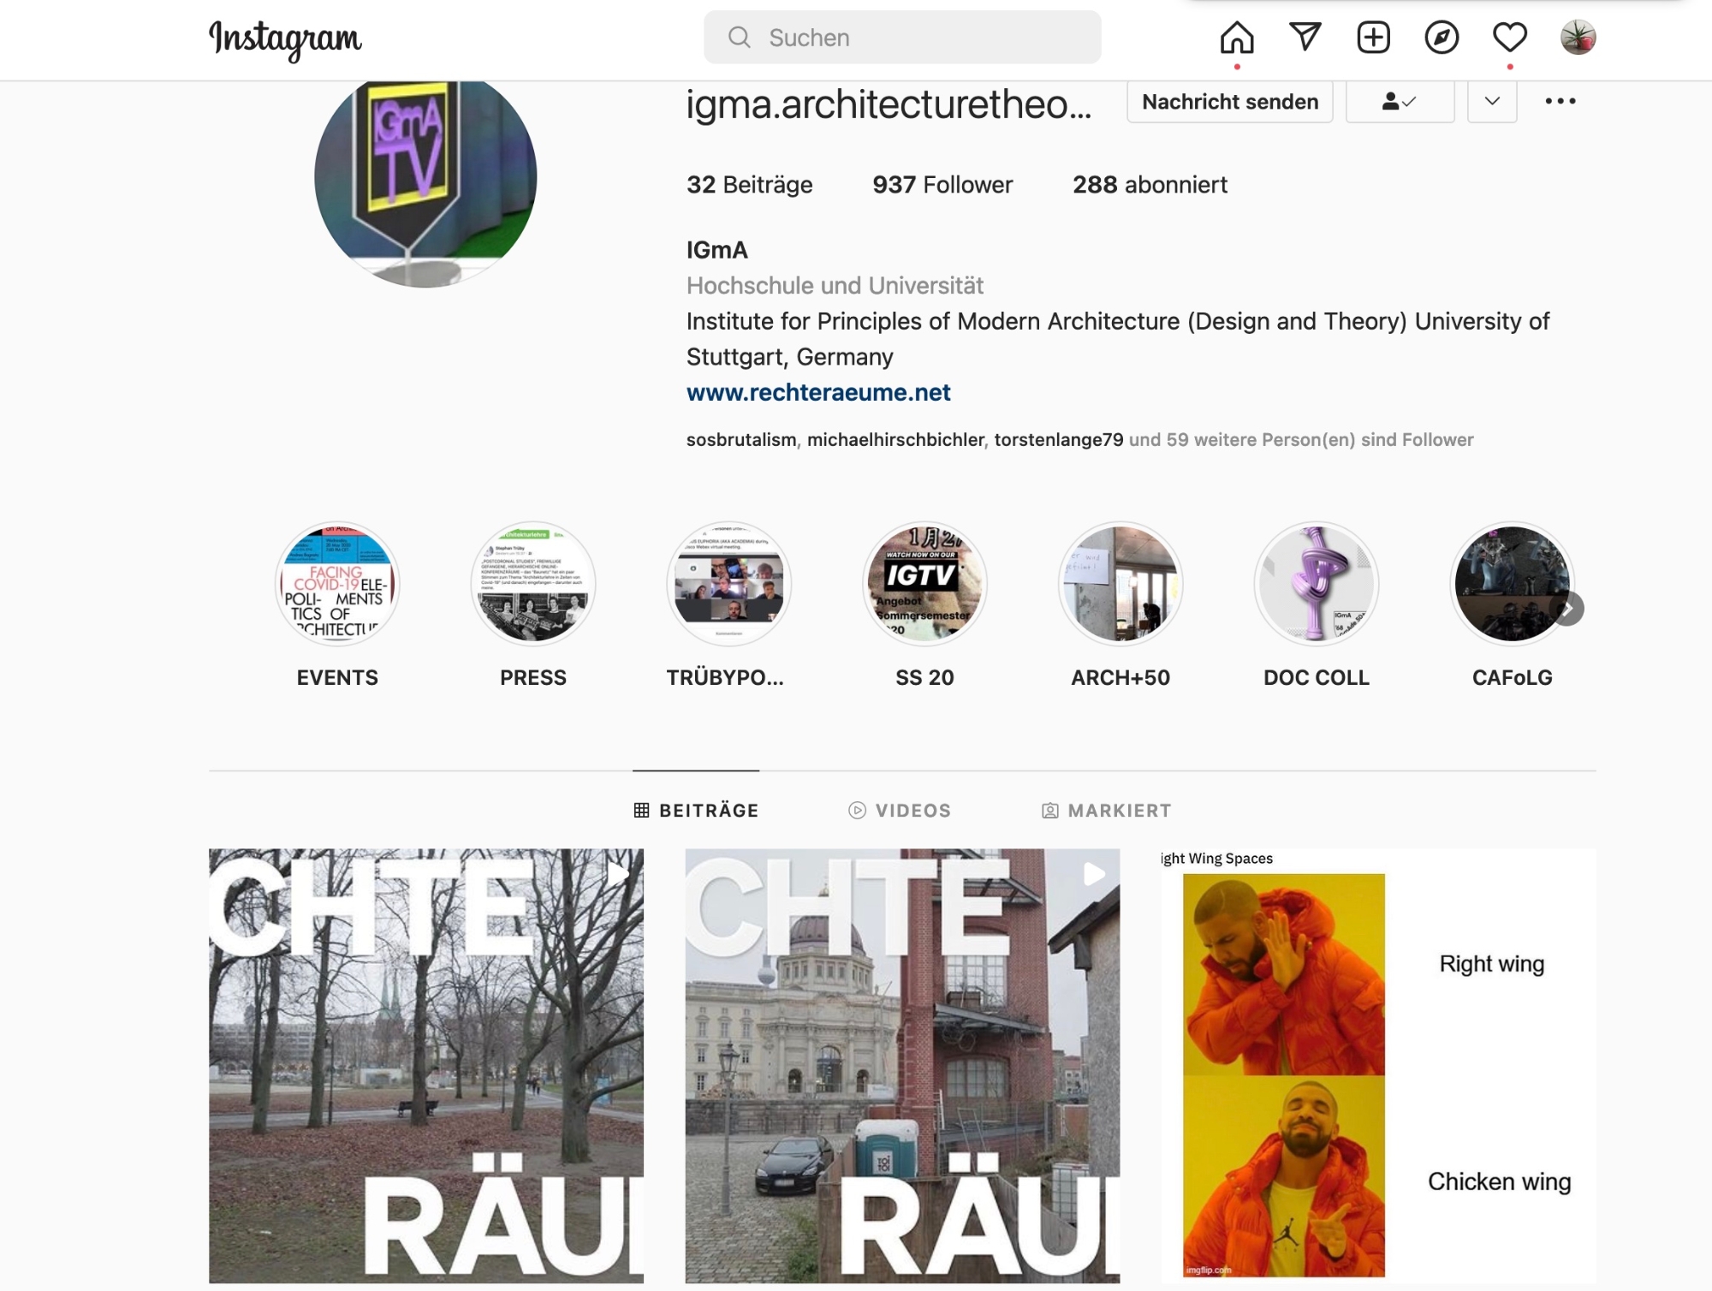Toggle the following status person-check button
1712x1291 pixels.
pyautogui.click(x=1400, y=102)
